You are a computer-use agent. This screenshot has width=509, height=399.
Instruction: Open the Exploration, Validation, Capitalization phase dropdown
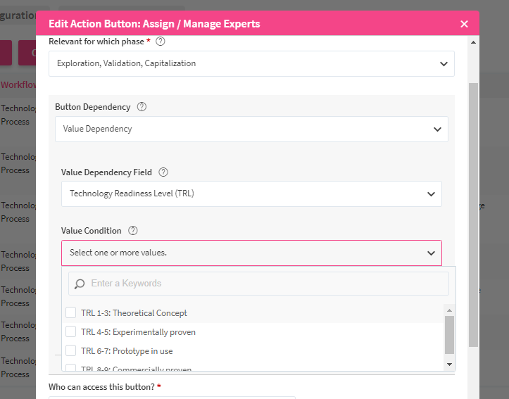251,63
